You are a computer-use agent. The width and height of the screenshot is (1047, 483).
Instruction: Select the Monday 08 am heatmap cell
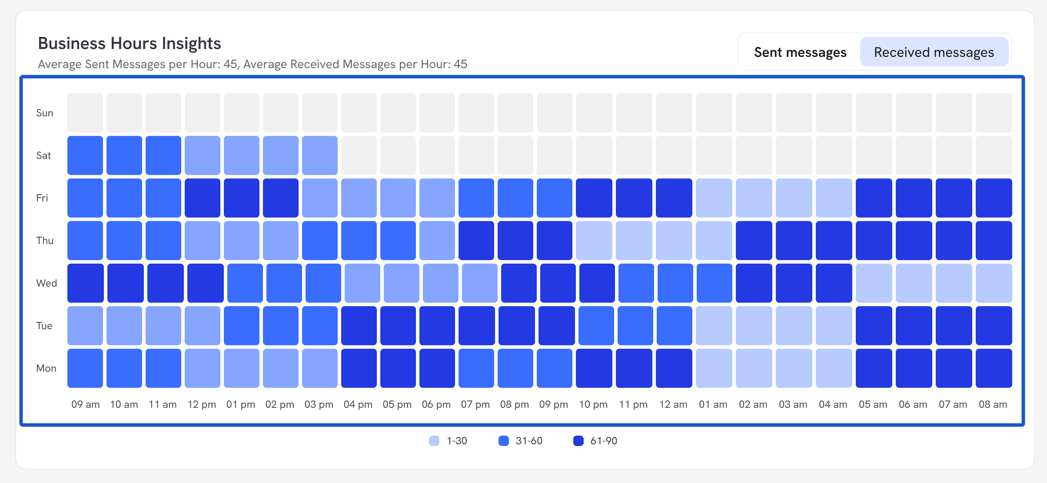coord(994,368)
